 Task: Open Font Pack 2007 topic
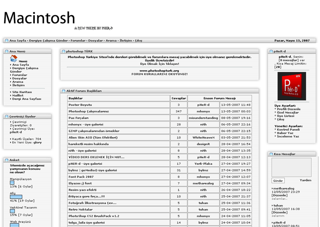[x=81, y=177]
